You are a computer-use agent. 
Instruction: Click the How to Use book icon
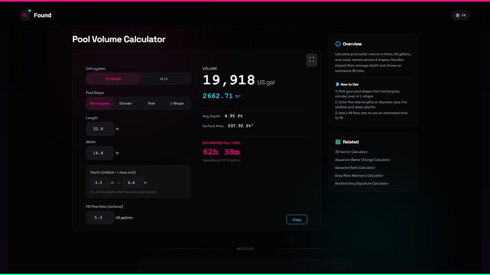337,84
